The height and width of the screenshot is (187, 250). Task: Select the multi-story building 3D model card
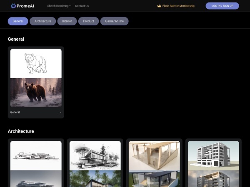pyautogui.click(x=213, y=155)
